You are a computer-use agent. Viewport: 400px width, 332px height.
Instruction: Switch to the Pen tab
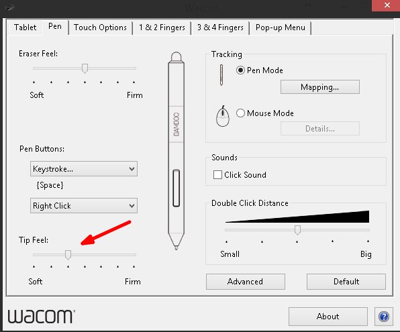click(55, 26)
